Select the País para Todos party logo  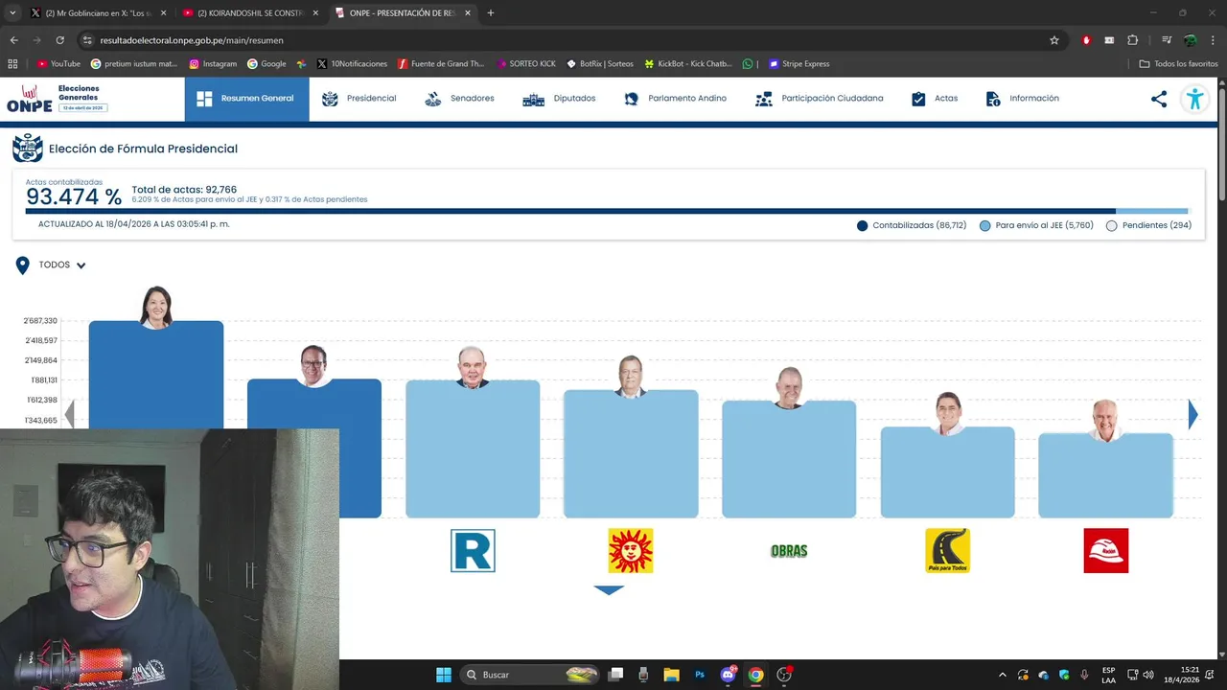pyautogui.click(x=947, y=551)
